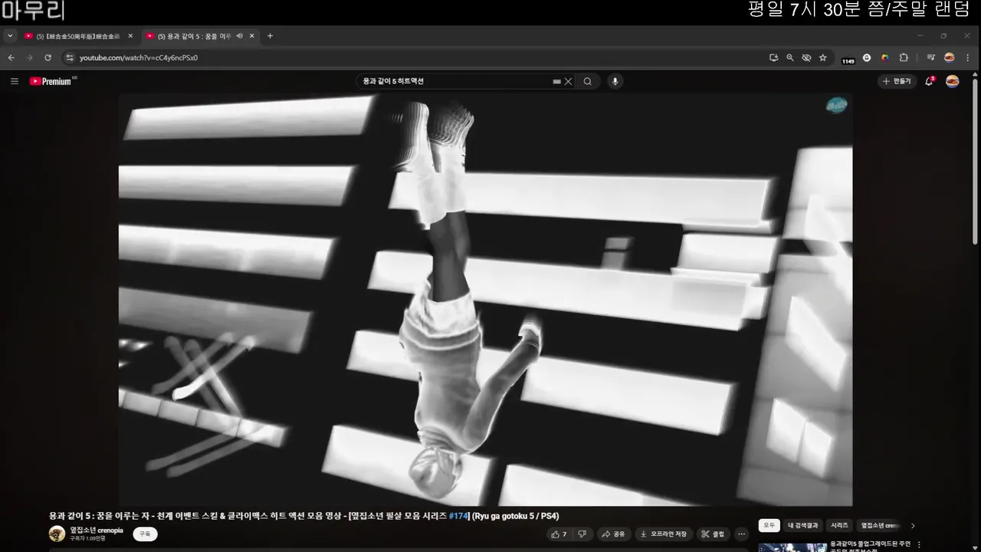Go back to previous page in browser
Screen dimensions: 981x552
(x=11, y=58)
